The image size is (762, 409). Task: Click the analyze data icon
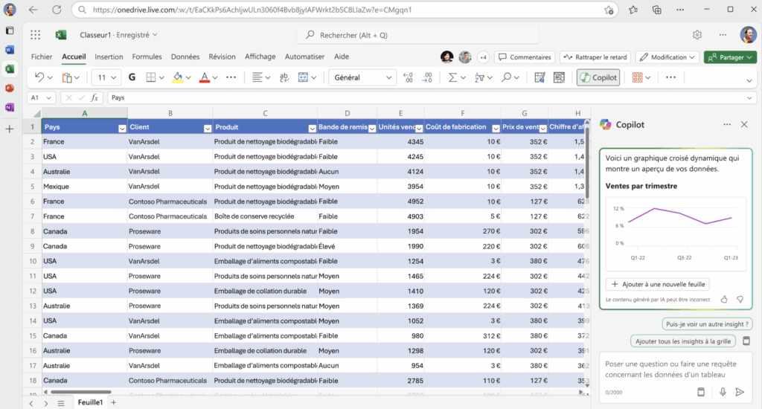(560, 77)
